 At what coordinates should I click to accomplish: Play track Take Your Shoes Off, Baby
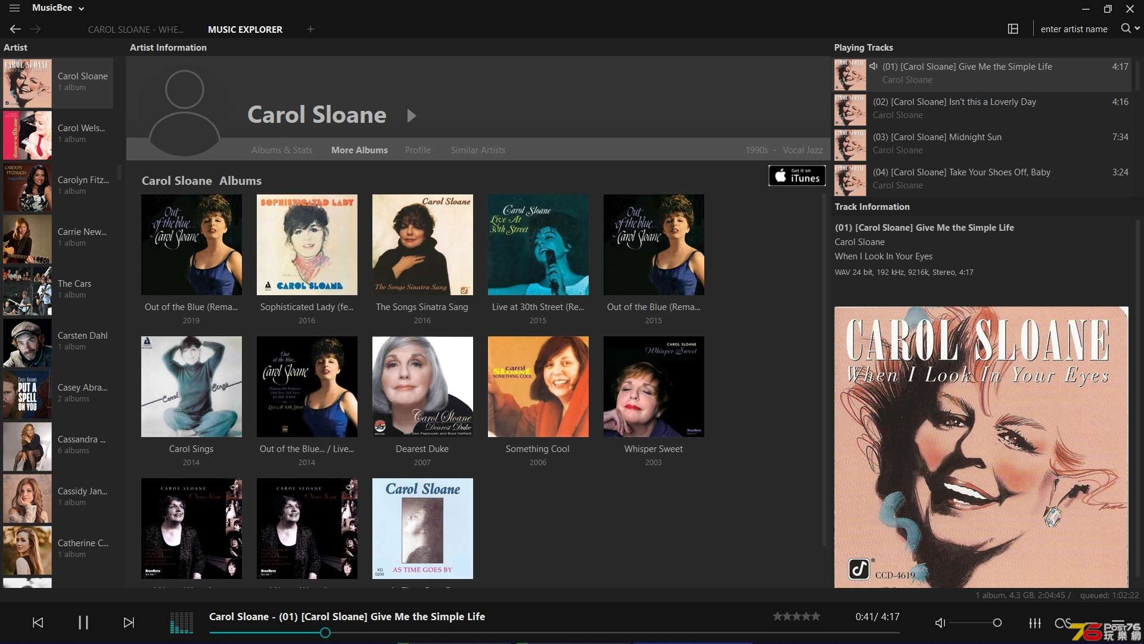tap(982, 179)
